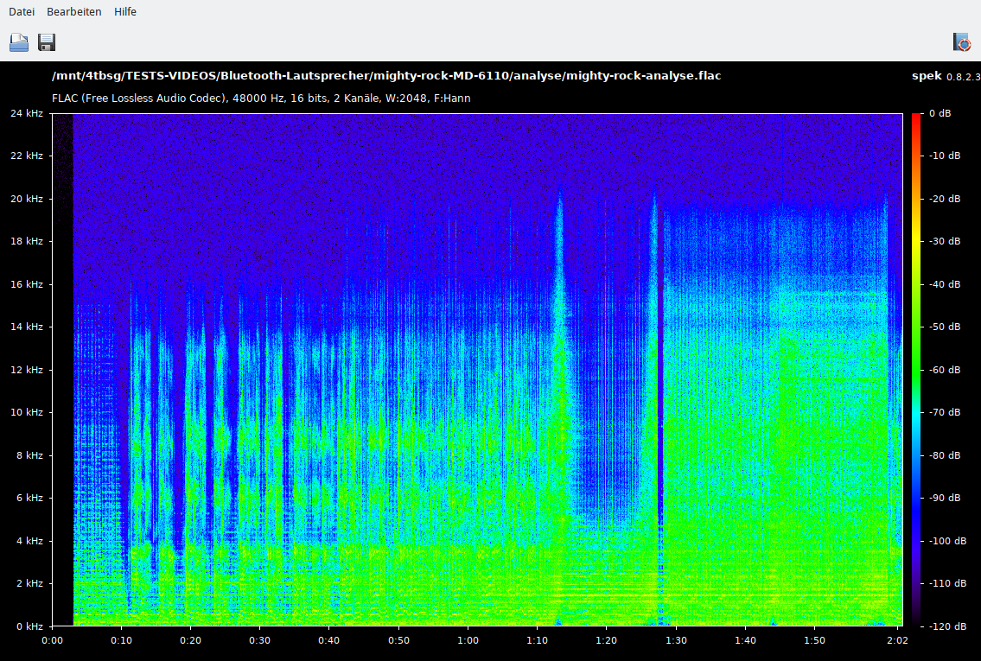This screenshot has width=981, height=661.
Task: Click the 2:02 end time label
Action: (x=897, y=640)
